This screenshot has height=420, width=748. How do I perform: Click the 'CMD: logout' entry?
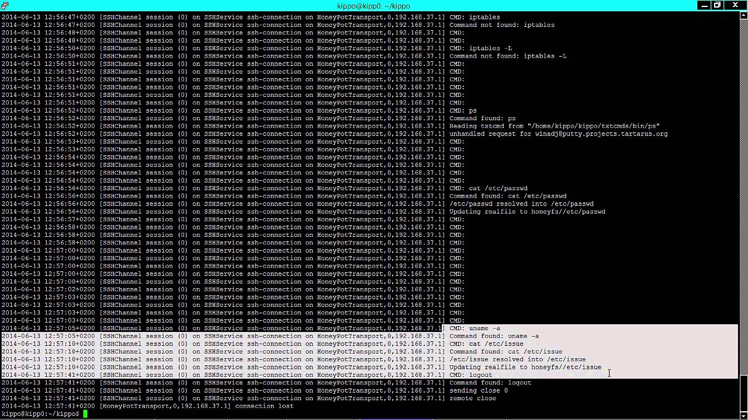click(470, 375)
